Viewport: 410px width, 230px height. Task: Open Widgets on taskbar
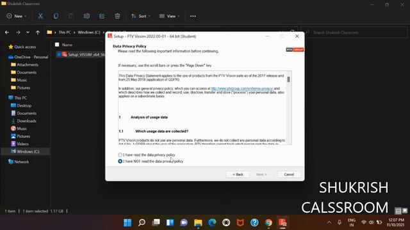pos(170,223)
